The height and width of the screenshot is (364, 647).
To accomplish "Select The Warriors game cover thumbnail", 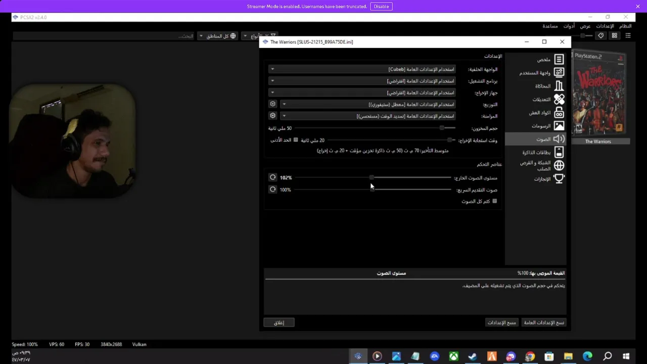I will pos(598,94).
